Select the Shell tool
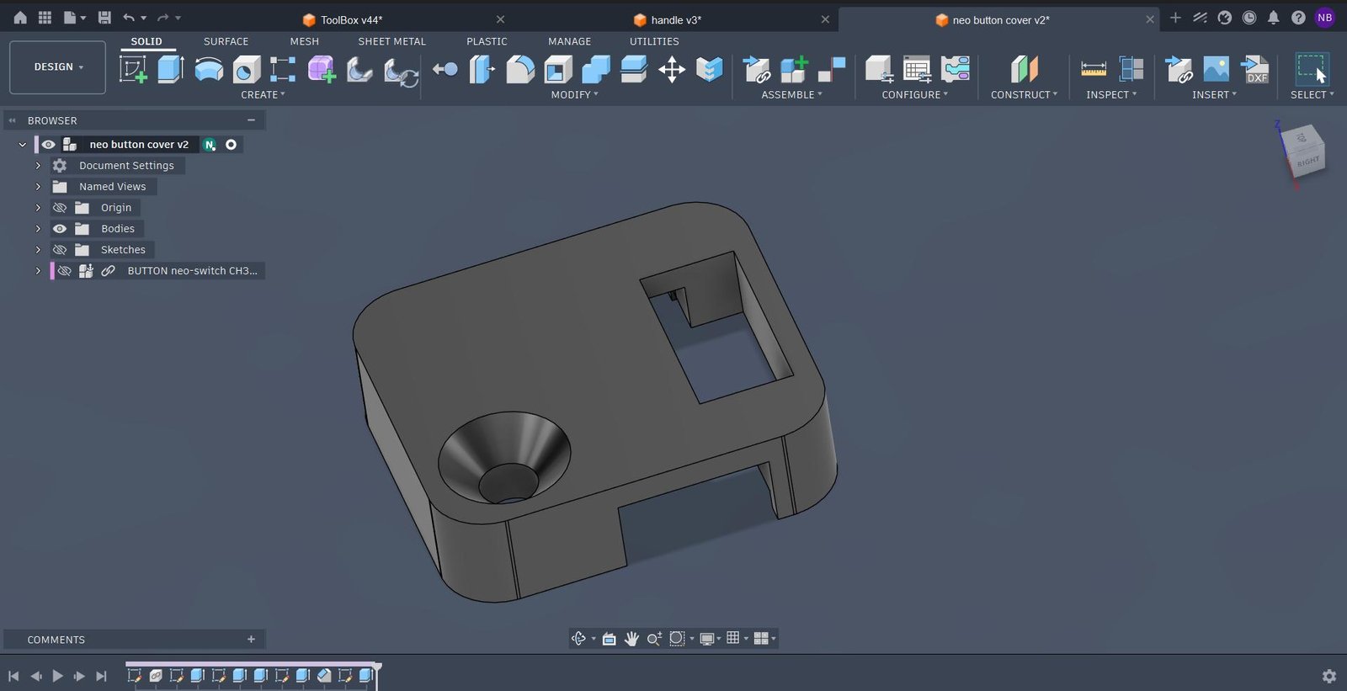 click(x=558, y=69)
